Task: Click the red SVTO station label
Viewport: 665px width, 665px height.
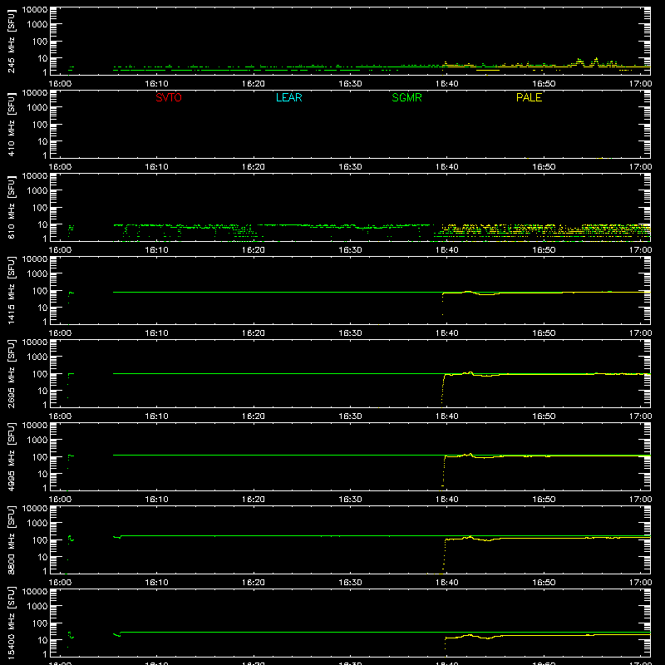Action: [169, 97]
